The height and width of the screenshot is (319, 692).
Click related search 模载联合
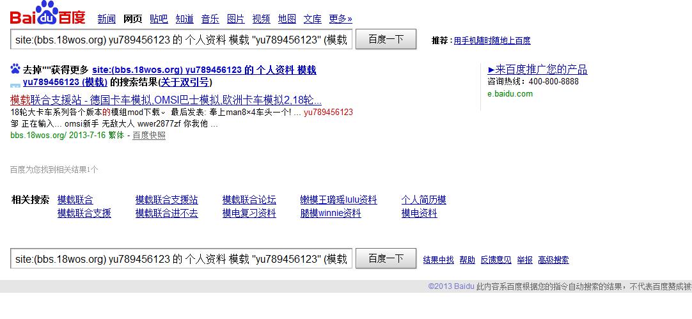(75, 200)
